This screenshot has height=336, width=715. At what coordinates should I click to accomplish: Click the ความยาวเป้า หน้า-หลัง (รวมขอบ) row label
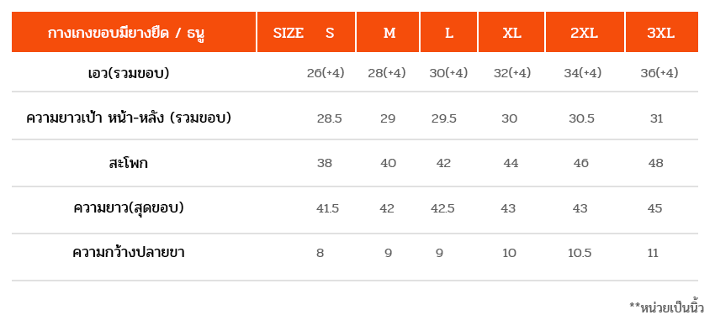point(129,118)
